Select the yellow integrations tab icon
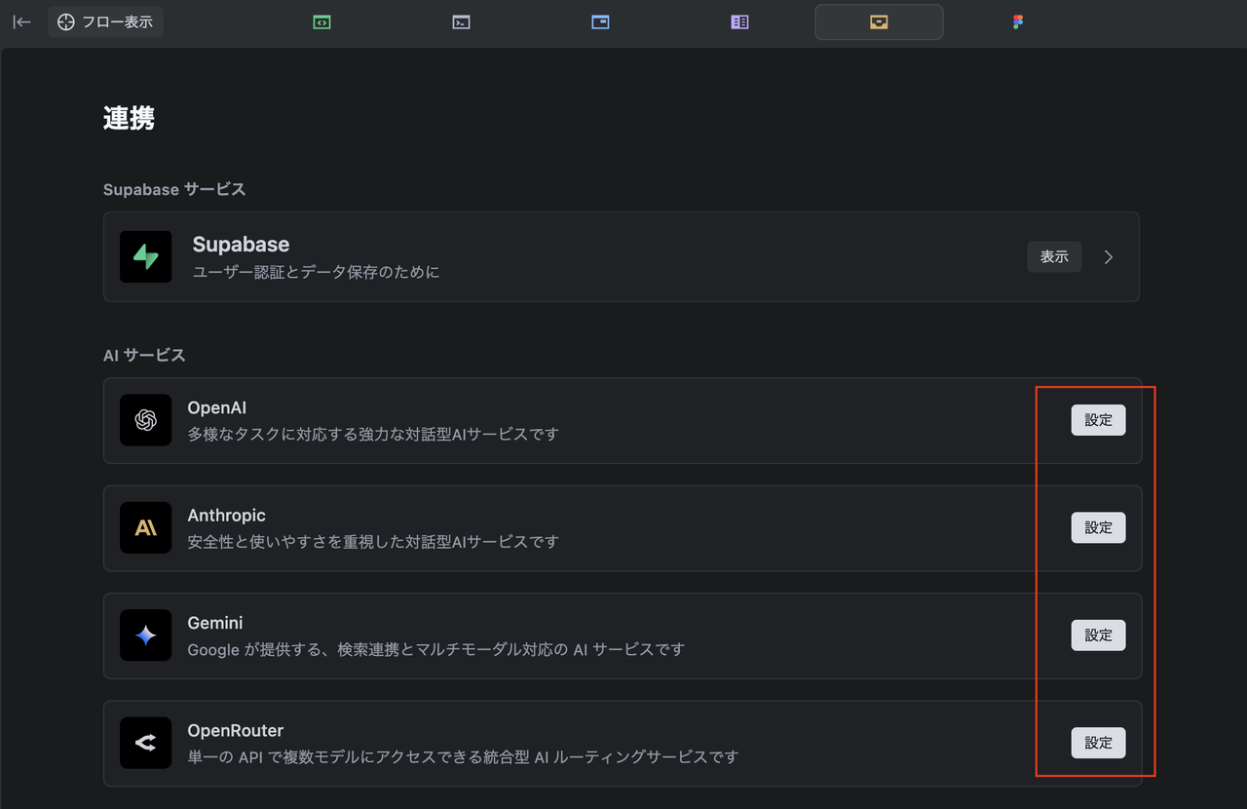This screenshot has width=1247, height=809. [879, 21]
